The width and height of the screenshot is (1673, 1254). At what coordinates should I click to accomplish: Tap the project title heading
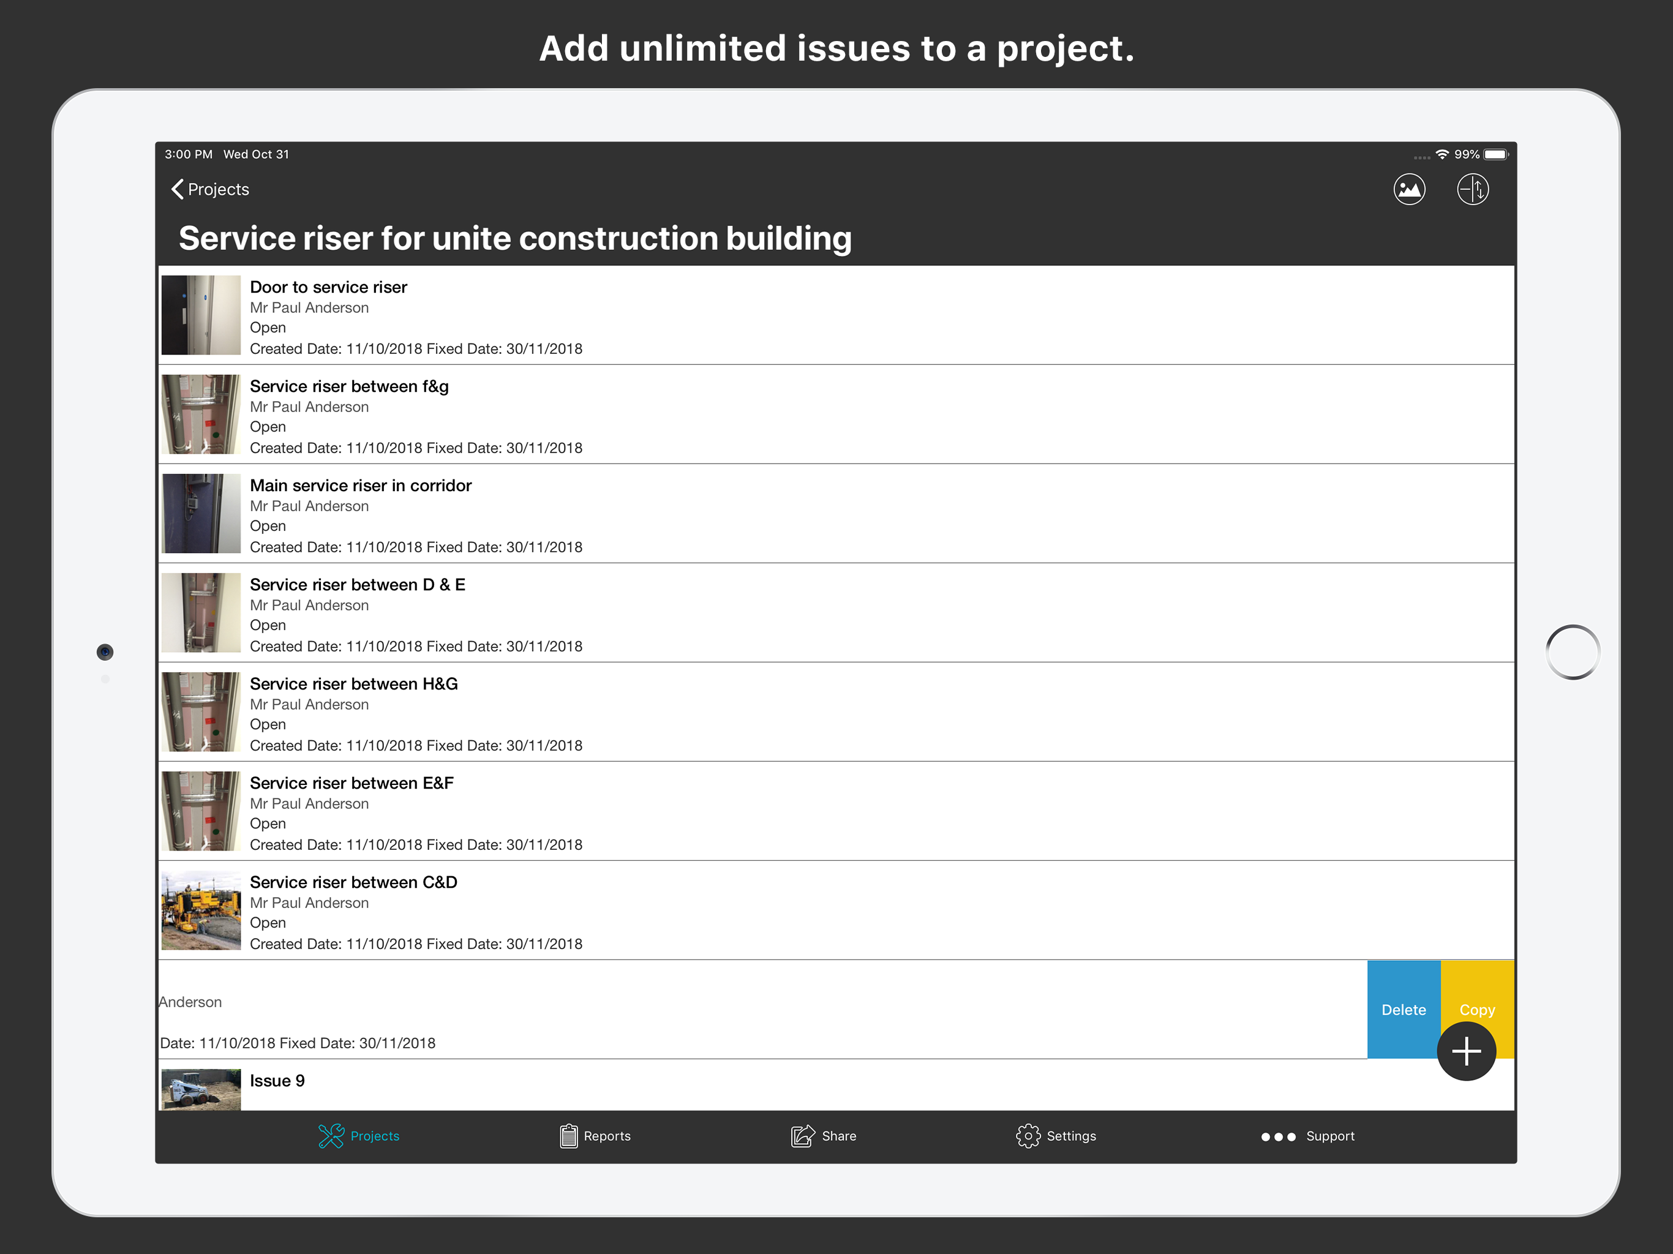click(x=514, y=238)
